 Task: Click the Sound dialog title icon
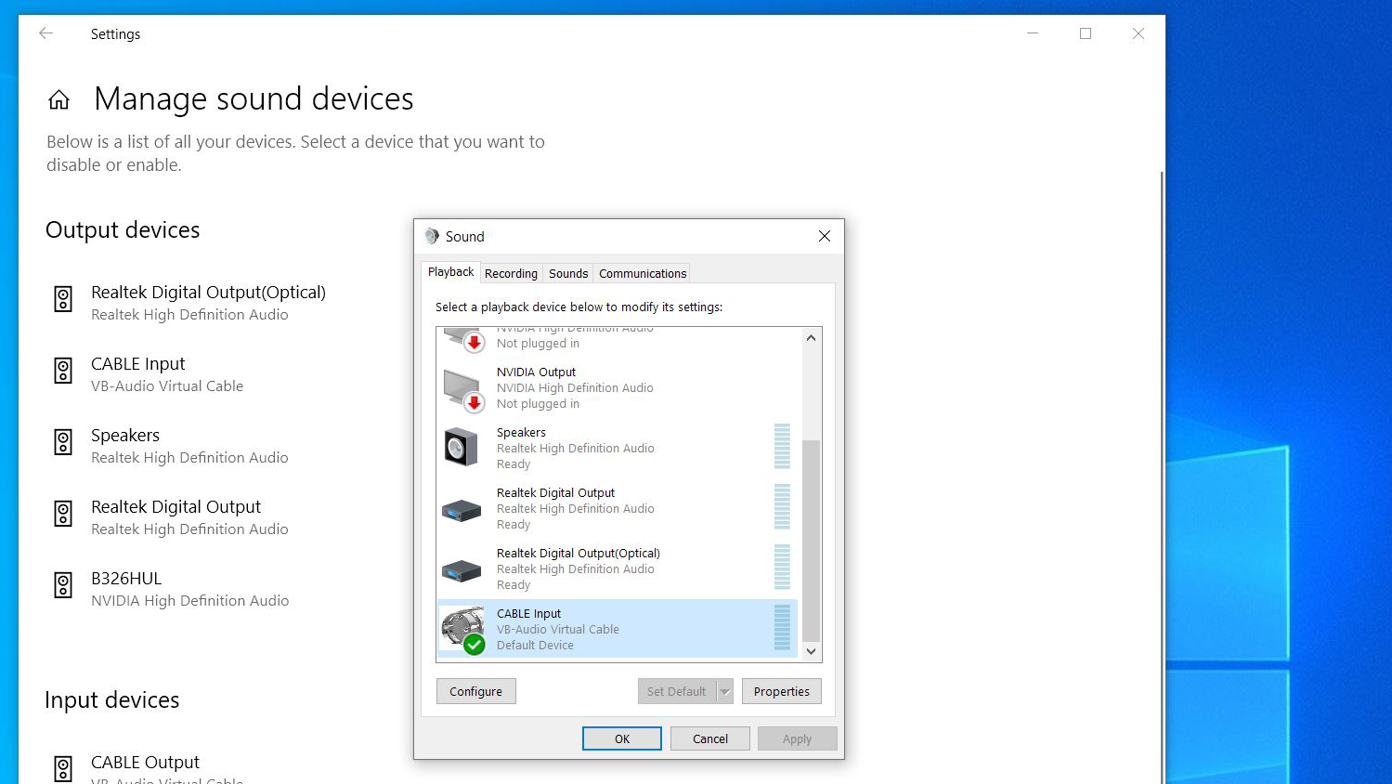432,236
